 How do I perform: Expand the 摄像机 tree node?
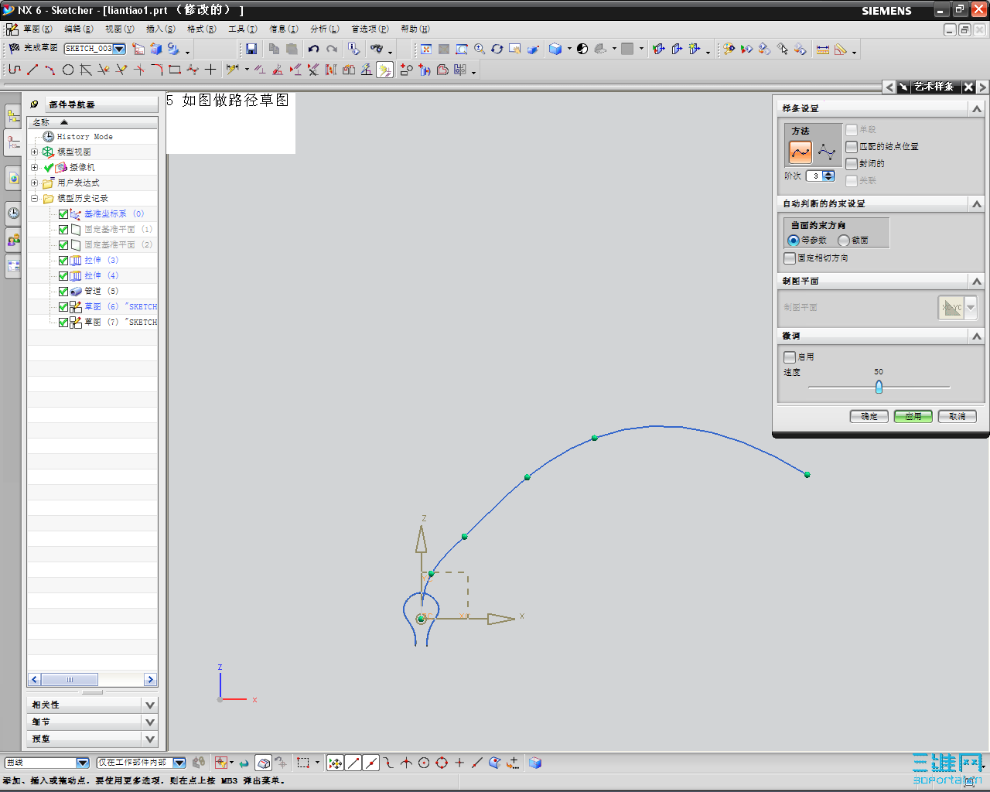pyautogui.click(x=34, y=167)
